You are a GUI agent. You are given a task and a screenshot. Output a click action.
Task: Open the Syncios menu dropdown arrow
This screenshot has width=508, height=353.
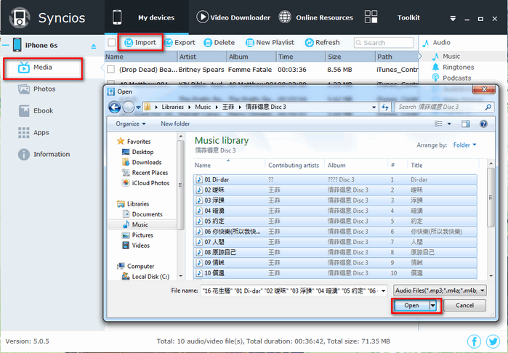tap(453, 18)
